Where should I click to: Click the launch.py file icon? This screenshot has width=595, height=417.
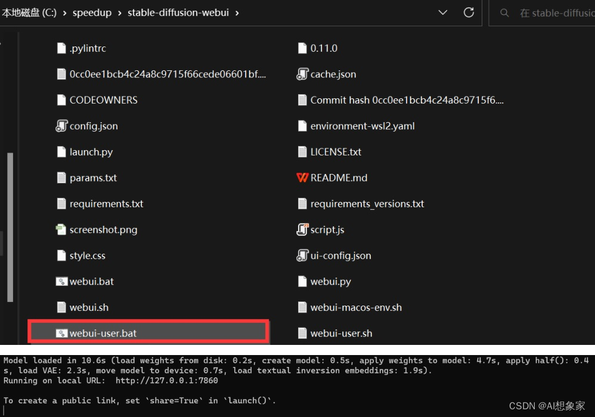61,152
